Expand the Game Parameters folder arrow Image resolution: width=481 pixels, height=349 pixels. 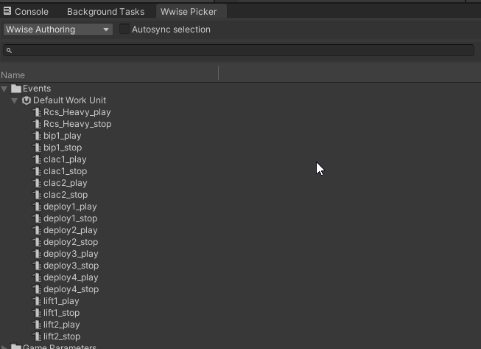[4, 348]
